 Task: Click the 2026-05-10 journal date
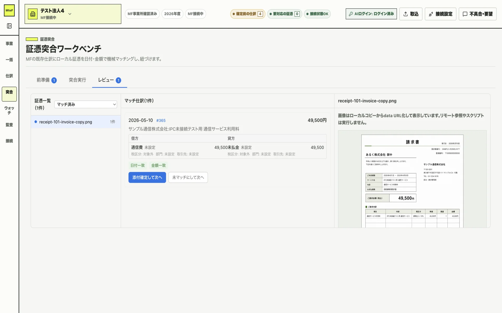[x=141, y=120]
